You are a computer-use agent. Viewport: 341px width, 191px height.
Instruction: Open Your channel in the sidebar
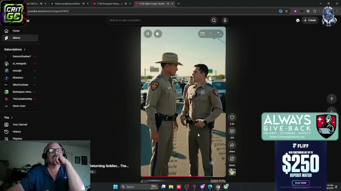tap(20, 125)
